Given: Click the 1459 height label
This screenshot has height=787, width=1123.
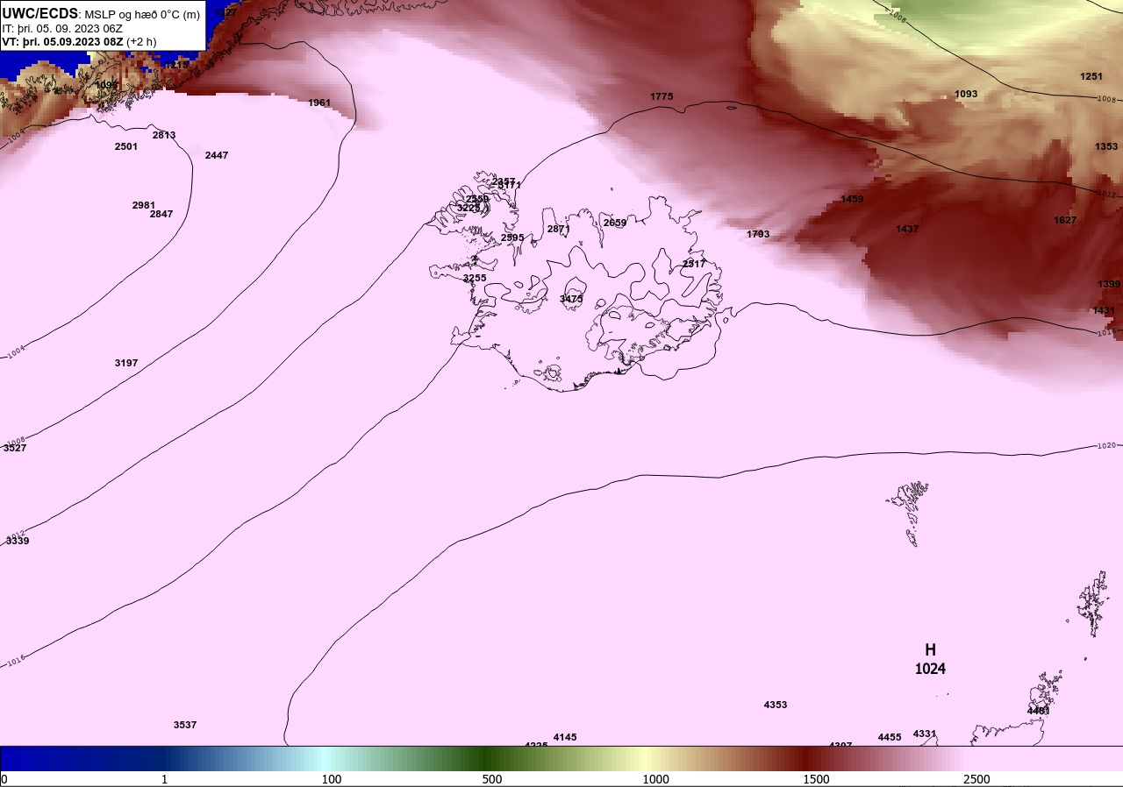Looking at the screenshot, I should [x=852, y=199].
